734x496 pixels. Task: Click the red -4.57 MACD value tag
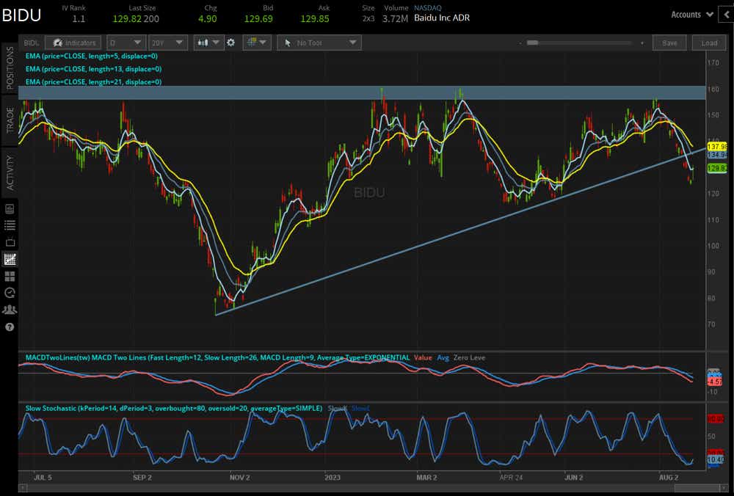click(715, 382)
